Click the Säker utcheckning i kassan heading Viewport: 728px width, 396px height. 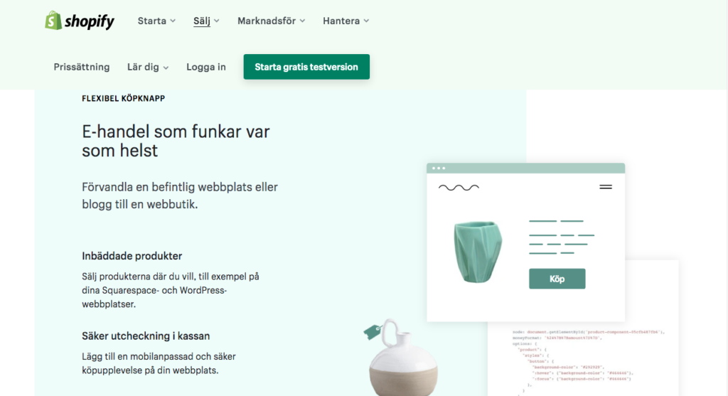pyautogui.click(x=146, y=336)
